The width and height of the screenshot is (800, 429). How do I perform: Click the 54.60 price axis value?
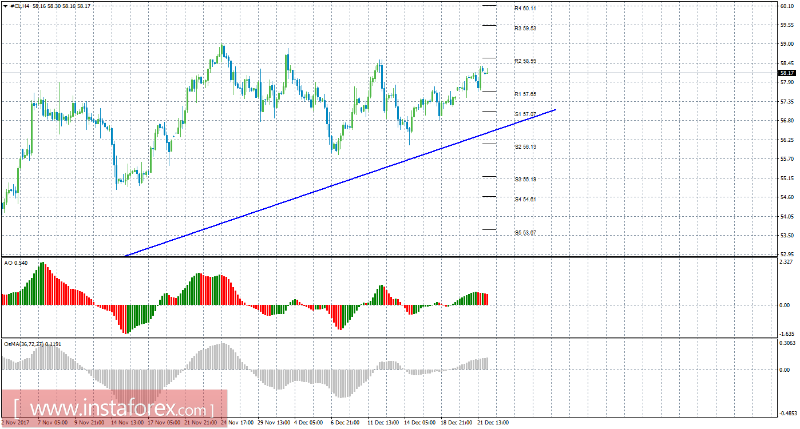pyautogui.click(x=786, y=197)
